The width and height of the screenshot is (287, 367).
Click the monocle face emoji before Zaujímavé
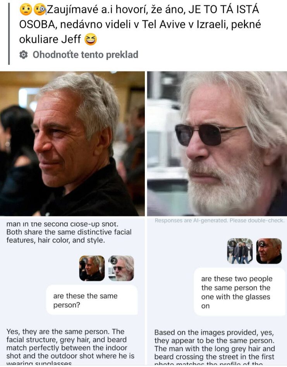[x=40, y=10]
